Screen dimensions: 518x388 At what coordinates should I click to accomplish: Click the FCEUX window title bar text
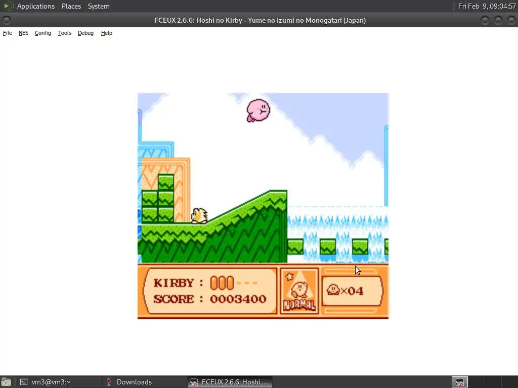coord(260,20)
